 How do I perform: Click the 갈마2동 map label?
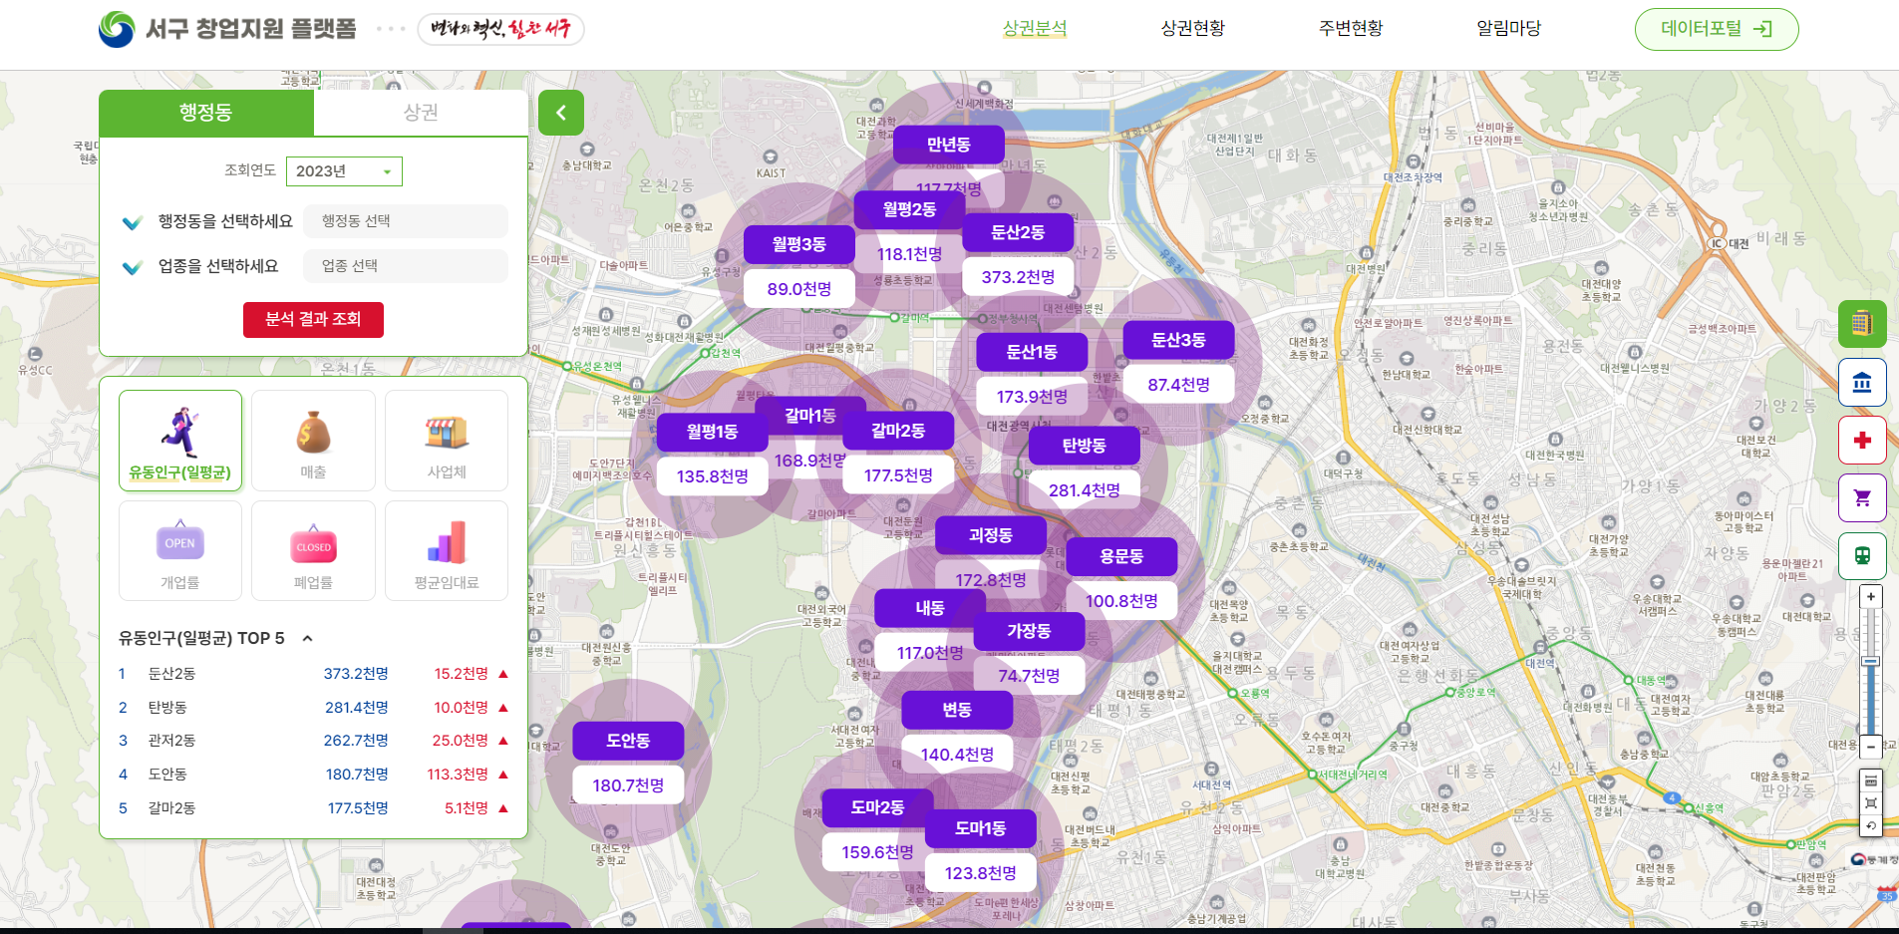tap(898, 431)
